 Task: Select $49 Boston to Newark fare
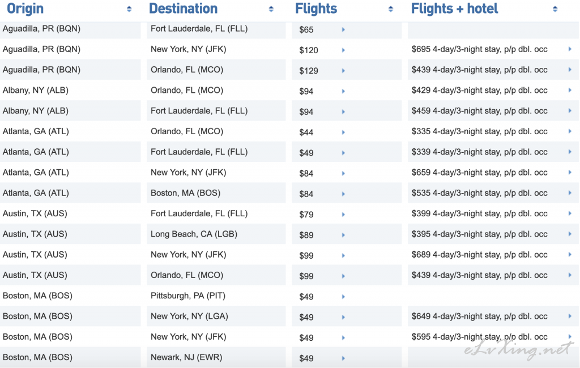[306, 358]
